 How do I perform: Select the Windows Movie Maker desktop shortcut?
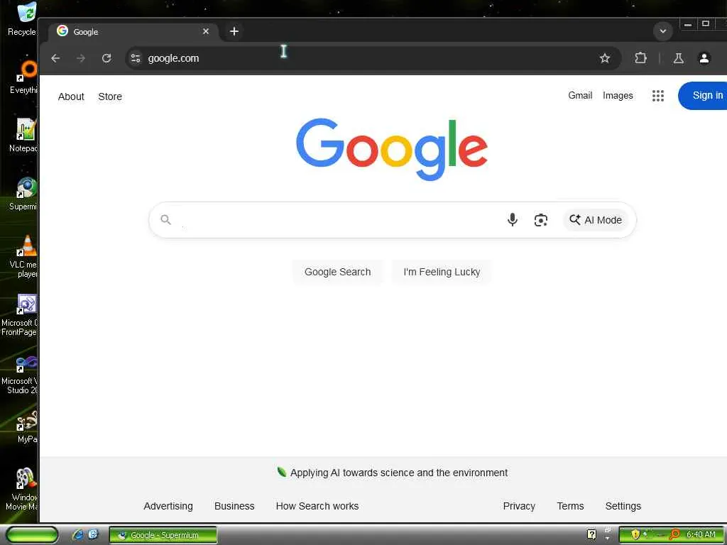(22, 489)
